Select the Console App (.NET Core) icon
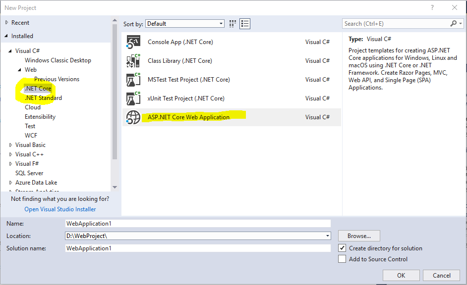Screen dimensions: 467x285 point(133,42)
